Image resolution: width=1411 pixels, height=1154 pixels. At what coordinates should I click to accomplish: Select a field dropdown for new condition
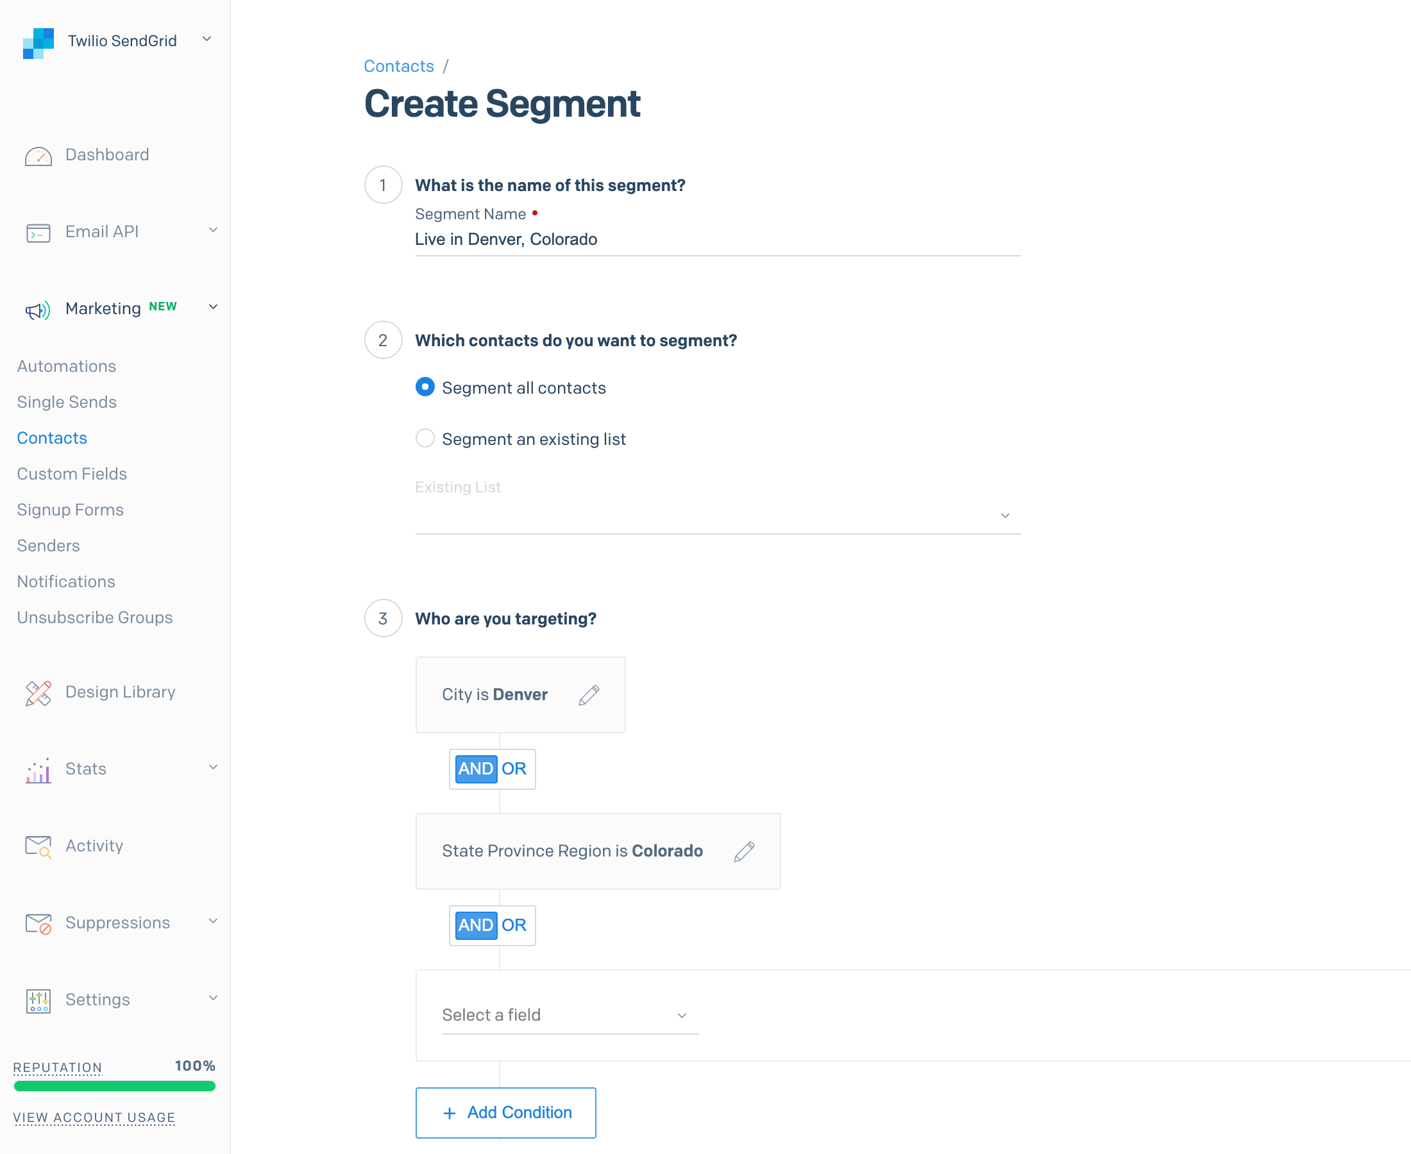pyautogui.click(x=568, y=1015)
